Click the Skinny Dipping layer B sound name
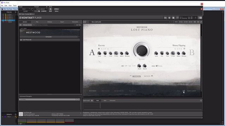 pyautogui.click(x=179, y=45)
